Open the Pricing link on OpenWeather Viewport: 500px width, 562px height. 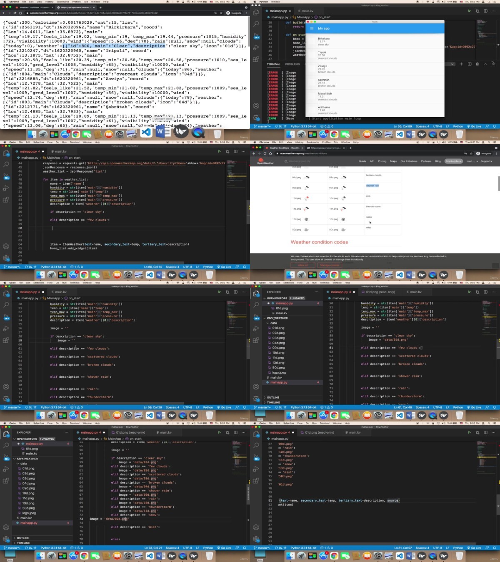coord(382,161)
